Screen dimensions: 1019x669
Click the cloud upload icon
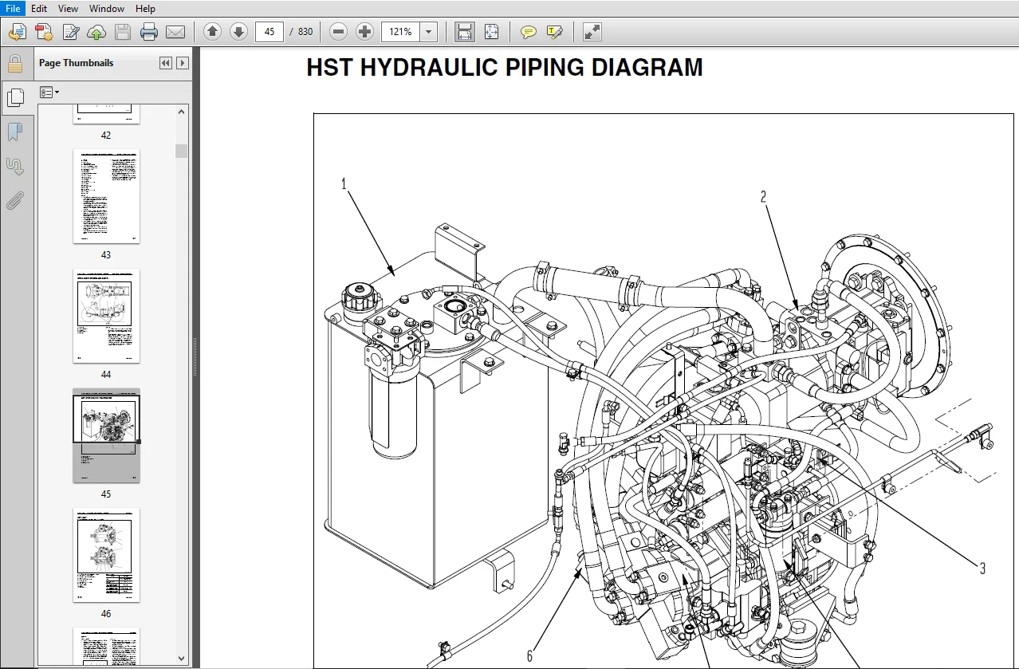(x=96, y=32)
